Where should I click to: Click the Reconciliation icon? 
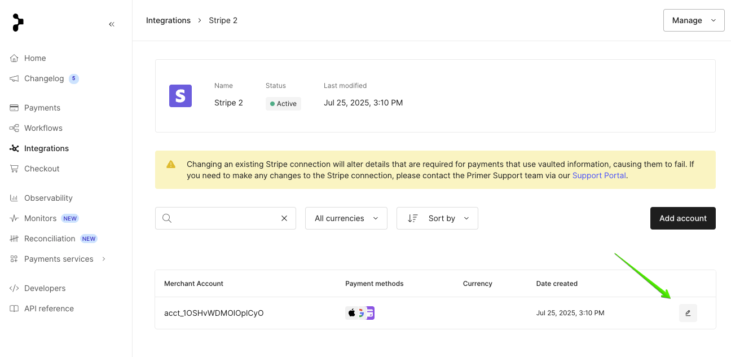[14, 239]
